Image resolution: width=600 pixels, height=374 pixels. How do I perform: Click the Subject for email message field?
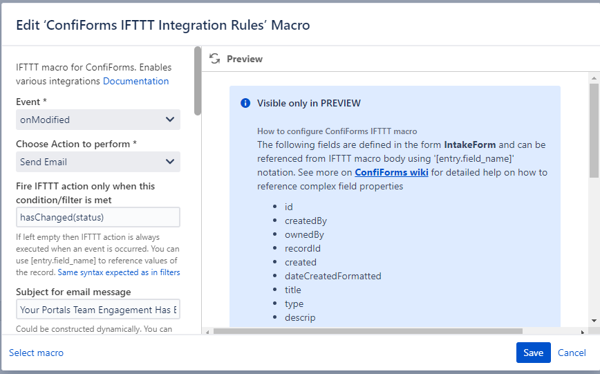coord(98,310)
